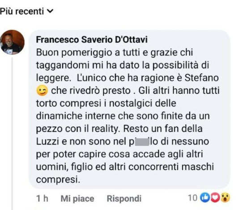The height and width of the screenshot is (210, 238).
Task: Open Francesco Saverio D'Ottavi's profile name link
Action: (92, 40)
